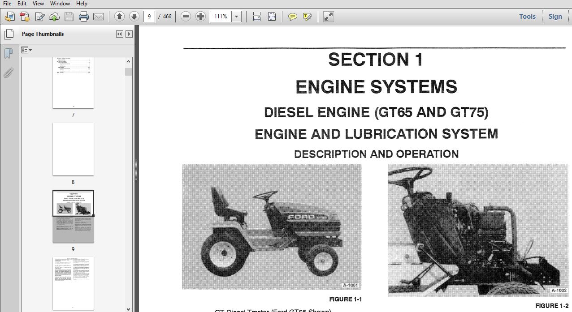The height and width of the screenshot is (312, 572).
Task: Open the Help menu
Action: coord(82,4)
